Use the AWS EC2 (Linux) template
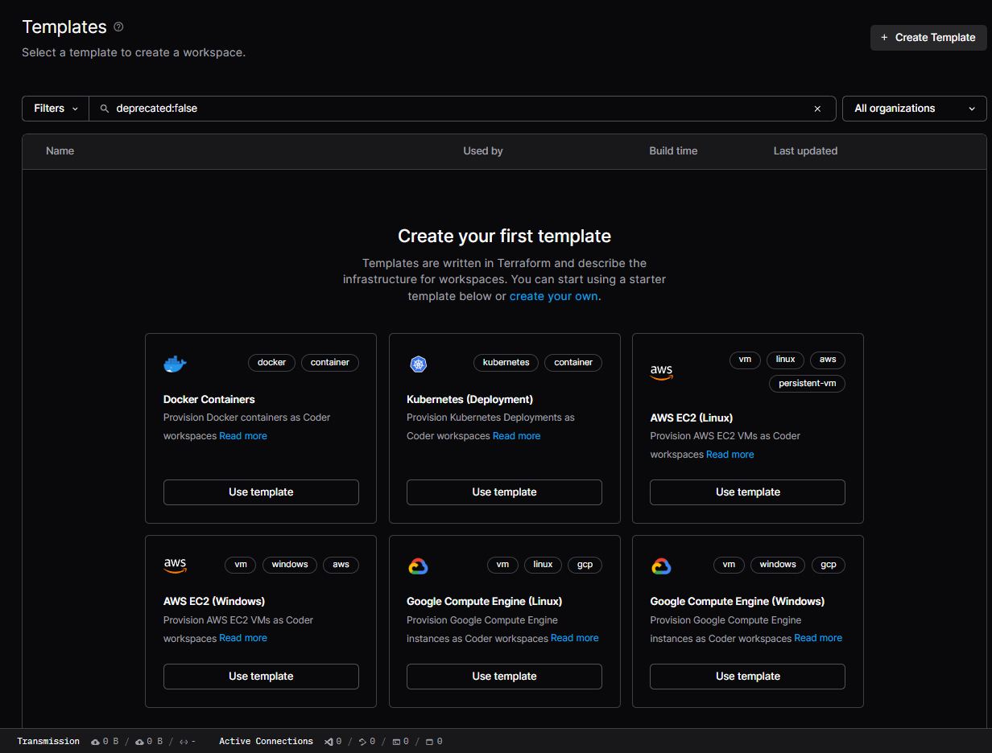 [747, 492]
